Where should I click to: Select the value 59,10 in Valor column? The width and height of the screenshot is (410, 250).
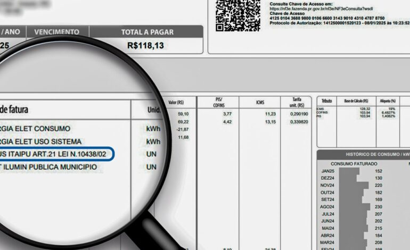tap(183, 114)
